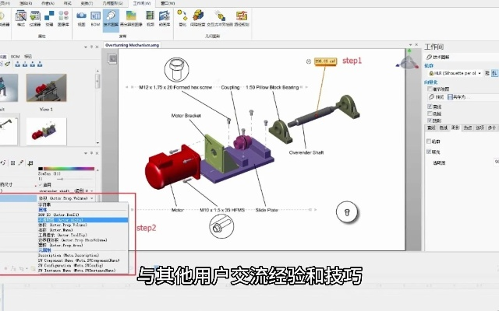
Task: Click the green brush icon in views toolbar
Action: (8, 64)
